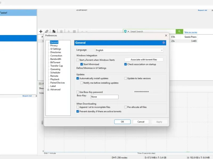Check Pre-allocate all files
The height and width of the screenshot is (159, 213).
pos(125,107)
